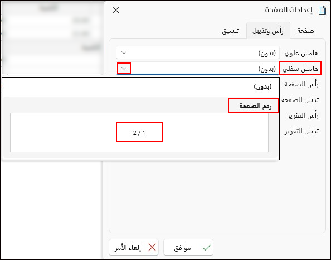331x260 pixels.
Task: Confirm settings with the موافق button
Action: coord(188,247)
